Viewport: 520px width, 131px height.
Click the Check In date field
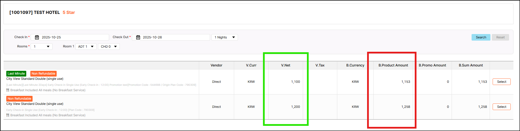click(73, 37)
